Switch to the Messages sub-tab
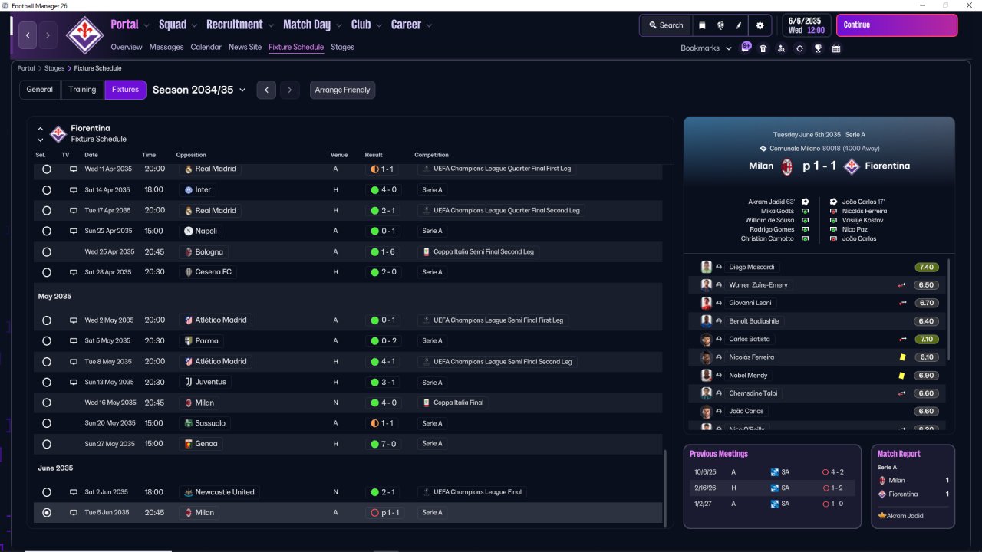Screen dimensions: 982x552 pos(166,47)
